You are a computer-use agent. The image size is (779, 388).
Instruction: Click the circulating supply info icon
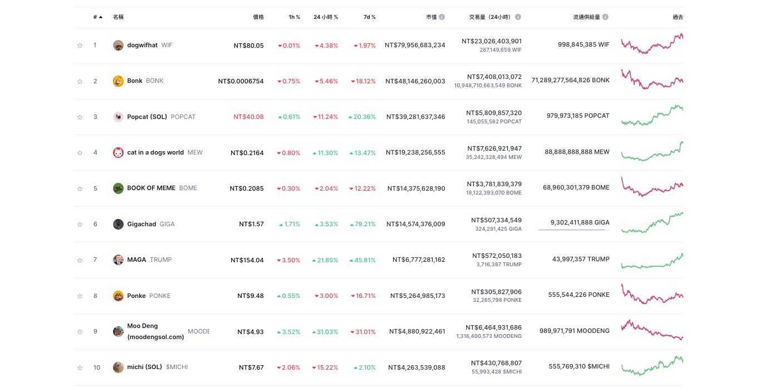pyautogui.click(x=605, y=17)
